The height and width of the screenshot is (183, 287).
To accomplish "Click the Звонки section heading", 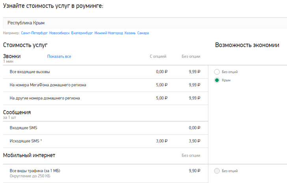I will [x=12, y=56].
